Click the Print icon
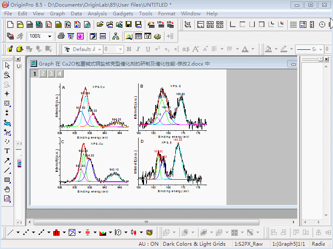The height and width of the screenshot is (249, 333). [61, 36]
